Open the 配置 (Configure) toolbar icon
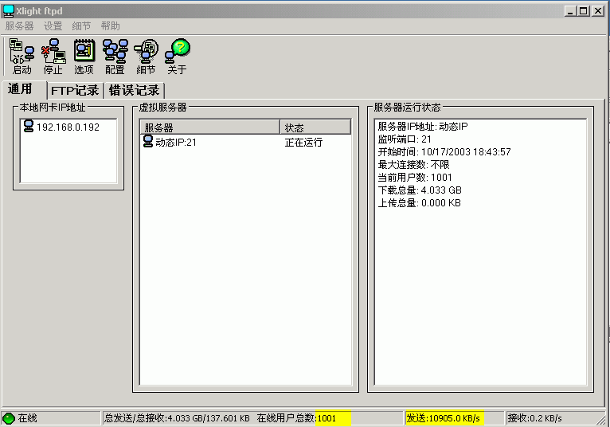 tap(115, 57)
